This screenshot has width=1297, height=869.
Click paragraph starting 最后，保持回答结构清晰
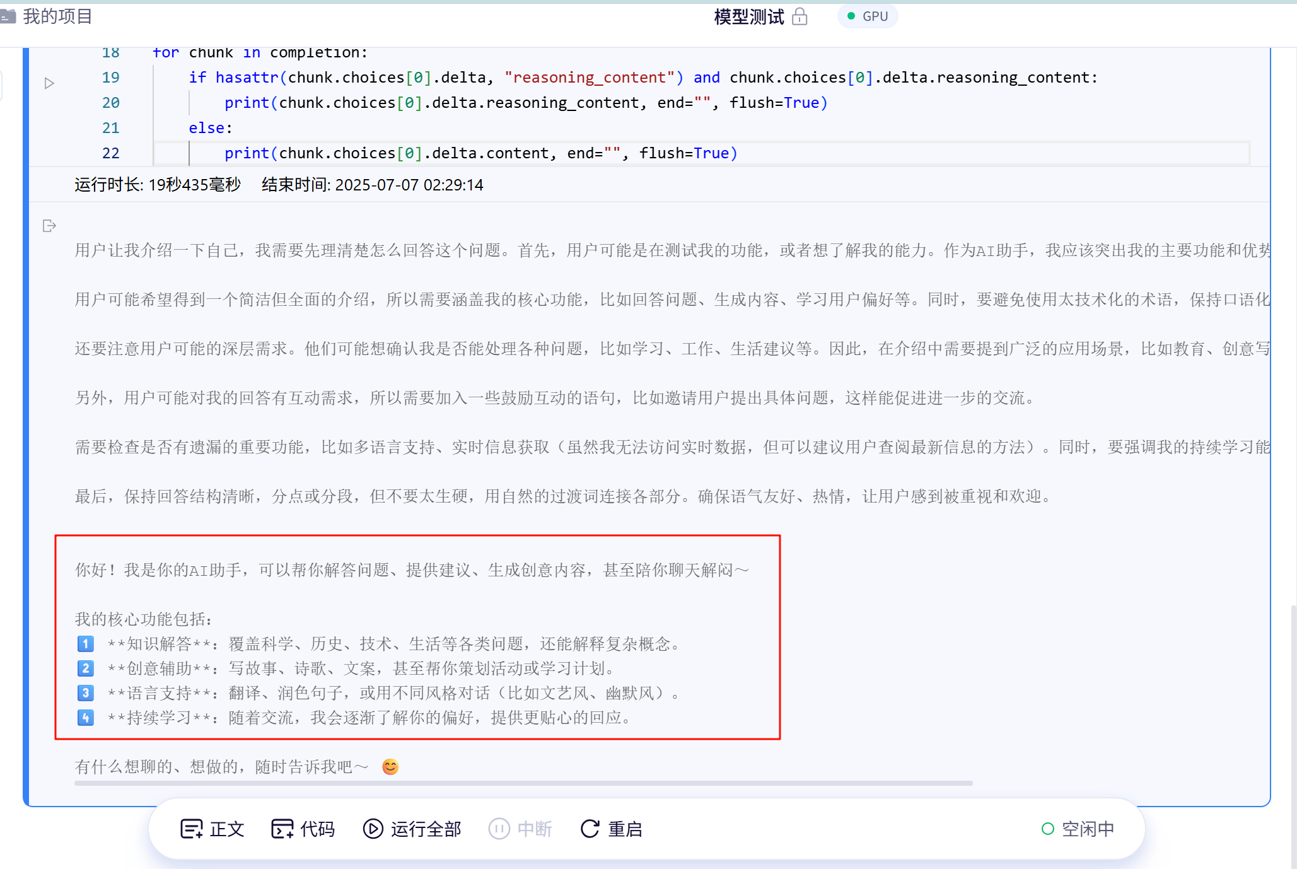pyautogui.click(x=564, y=496)
